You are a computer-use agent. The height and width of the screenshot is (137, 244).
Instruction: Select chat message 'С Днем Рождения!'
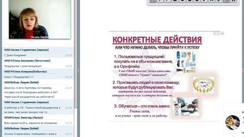click(15, 55)
